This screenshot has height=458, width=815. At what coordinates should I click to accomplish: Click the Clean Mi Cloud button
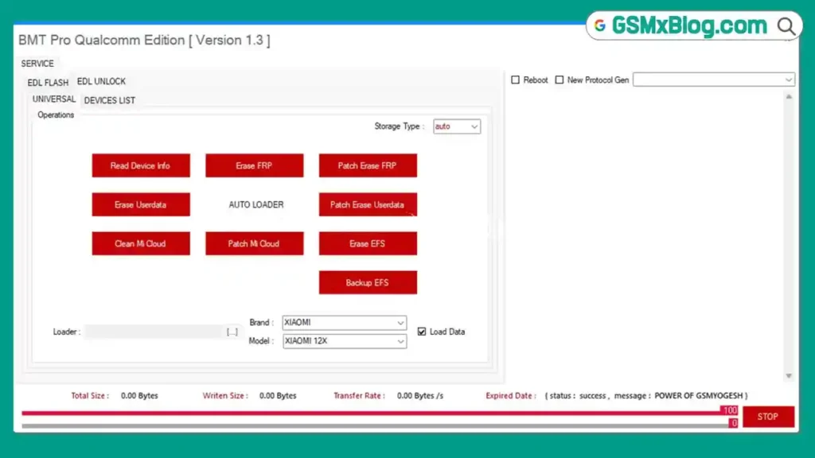(141, 243)
